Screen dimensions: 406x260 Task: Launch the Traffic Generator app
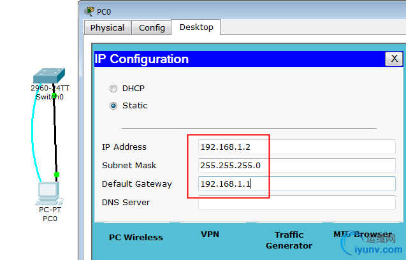point(289,240)
